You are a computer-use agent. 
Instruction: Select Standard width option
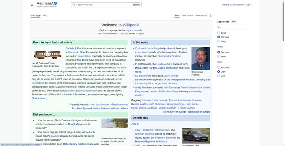click(219, 52)
